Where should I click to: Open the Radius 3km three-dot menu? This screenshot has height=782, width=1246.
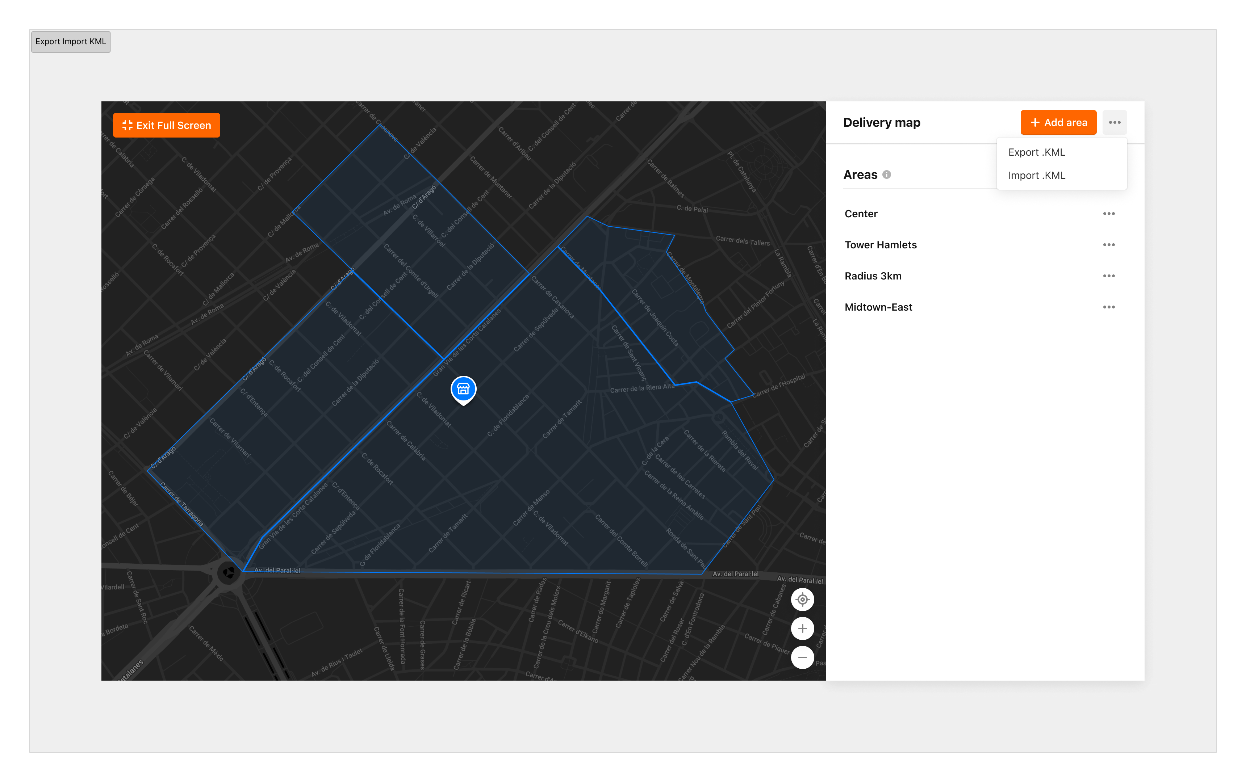(1108, 276)
